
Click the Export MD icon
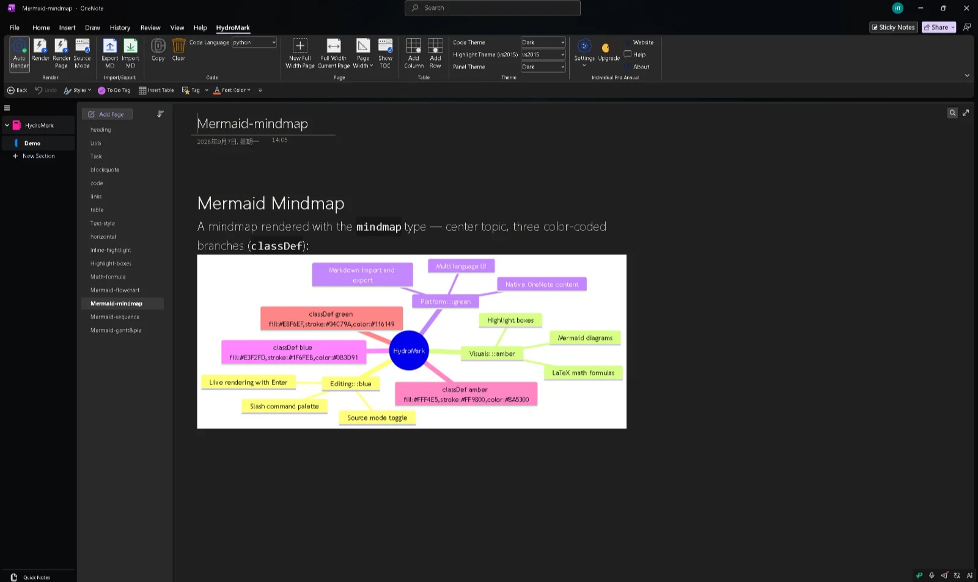tap(110, 54)
